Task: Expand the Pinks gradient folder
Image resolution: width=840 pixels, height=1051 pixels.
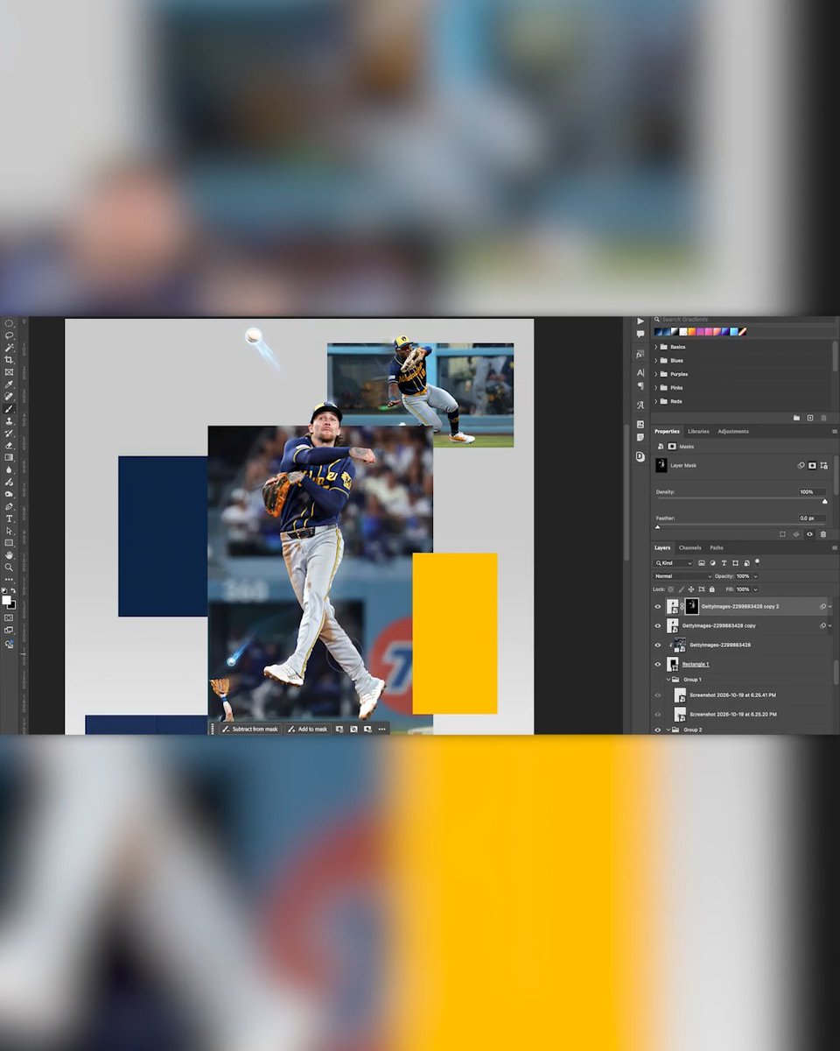Action: 656,387
